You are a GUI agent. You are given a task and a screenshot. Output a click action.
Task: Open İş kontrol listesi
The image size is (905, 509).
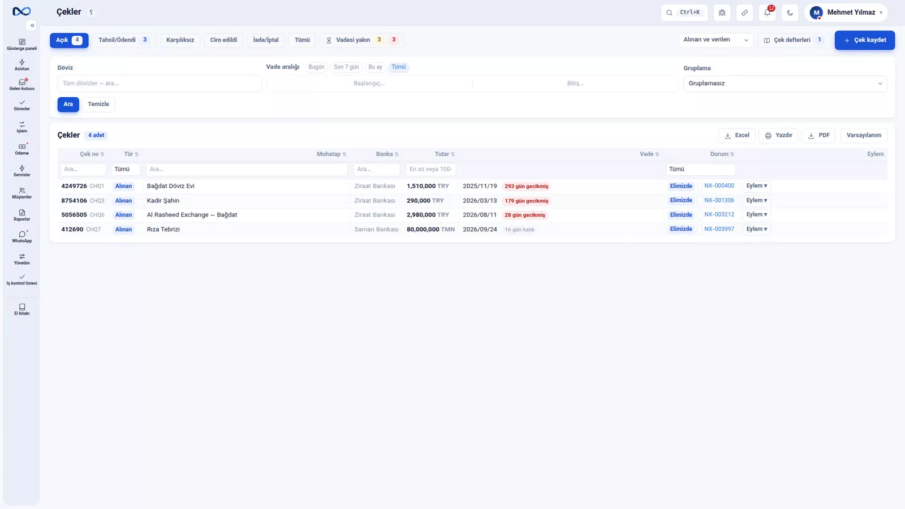tap(21, 279)
